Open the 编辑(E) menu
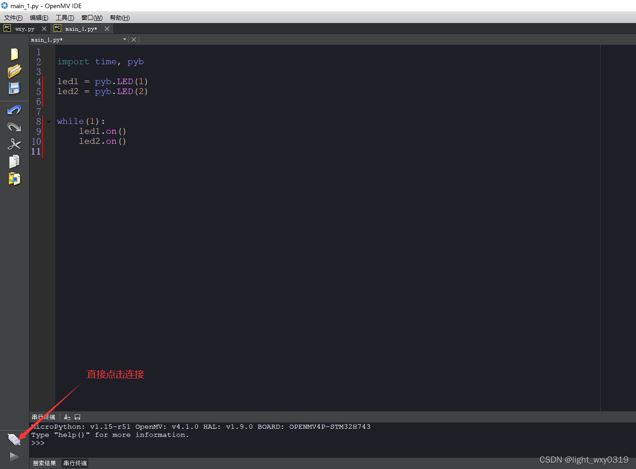The height and width of the screenshot is (469, 636). pos(39,18)
